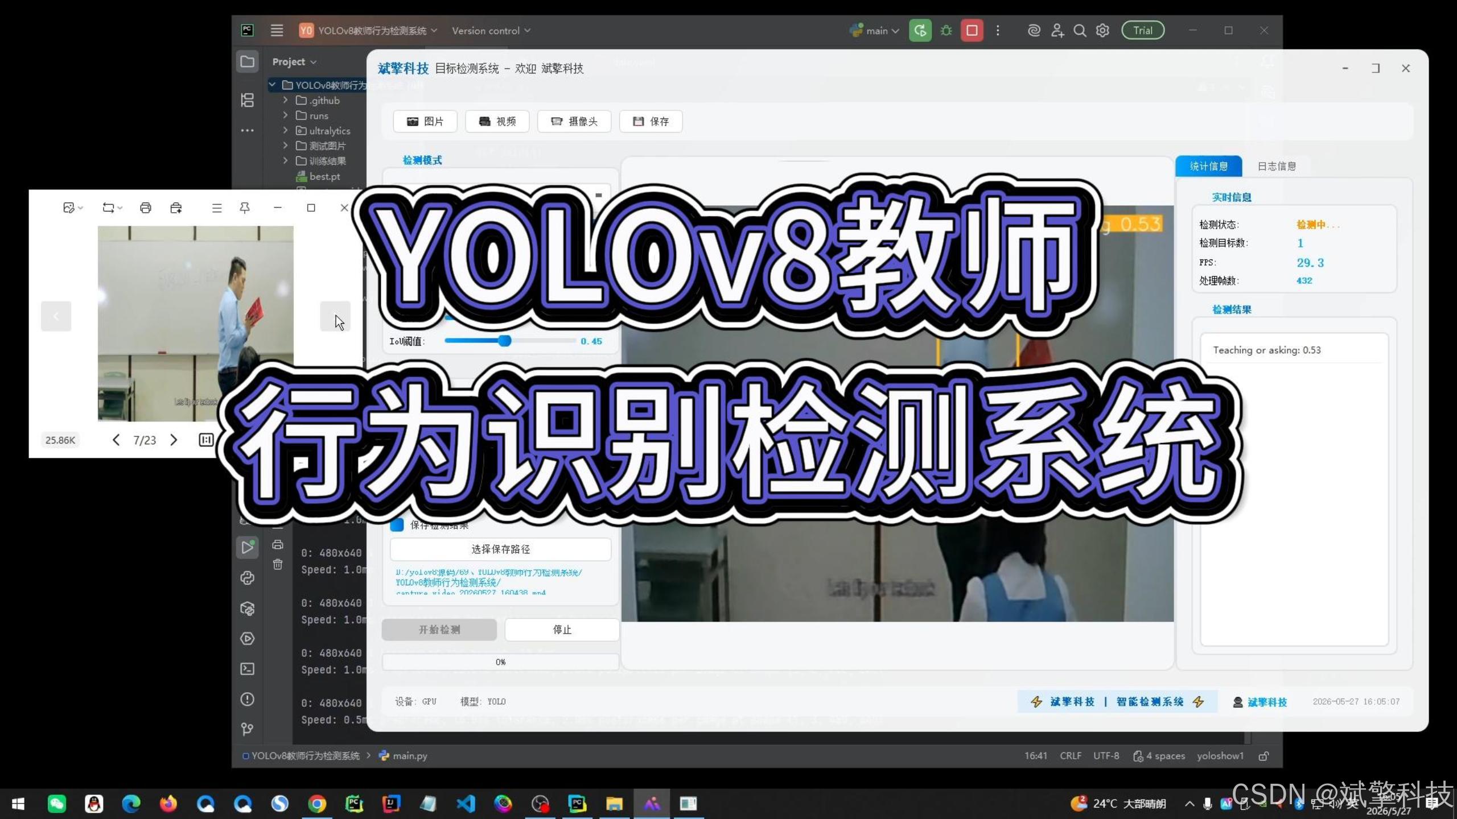Click actual size 1:1 icon in viewer
1457x819 pixels.
tap(206, 440)
